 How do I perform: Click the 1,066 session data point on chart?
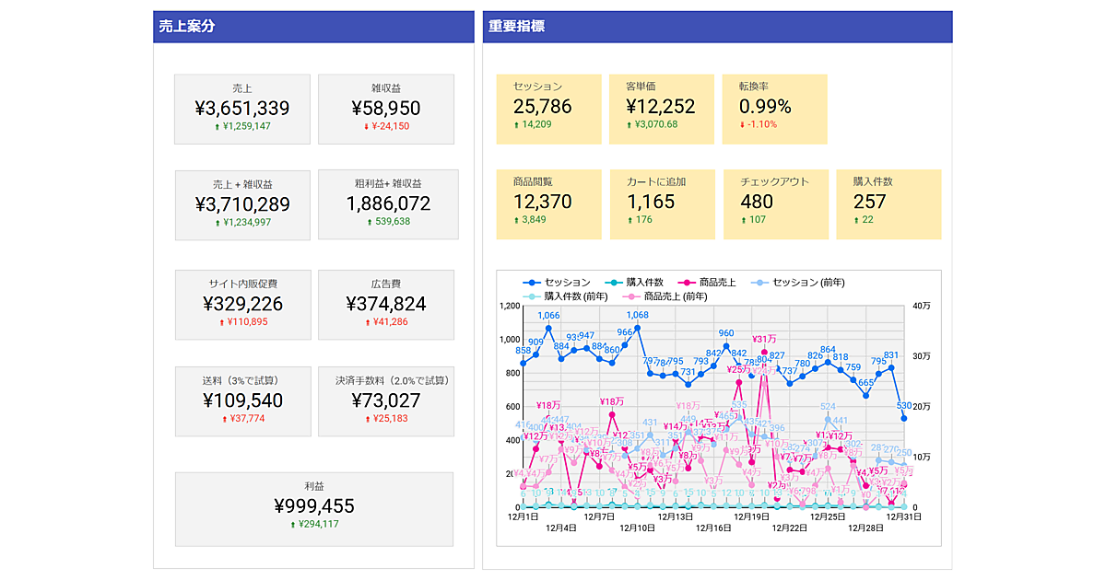point(548,328)
